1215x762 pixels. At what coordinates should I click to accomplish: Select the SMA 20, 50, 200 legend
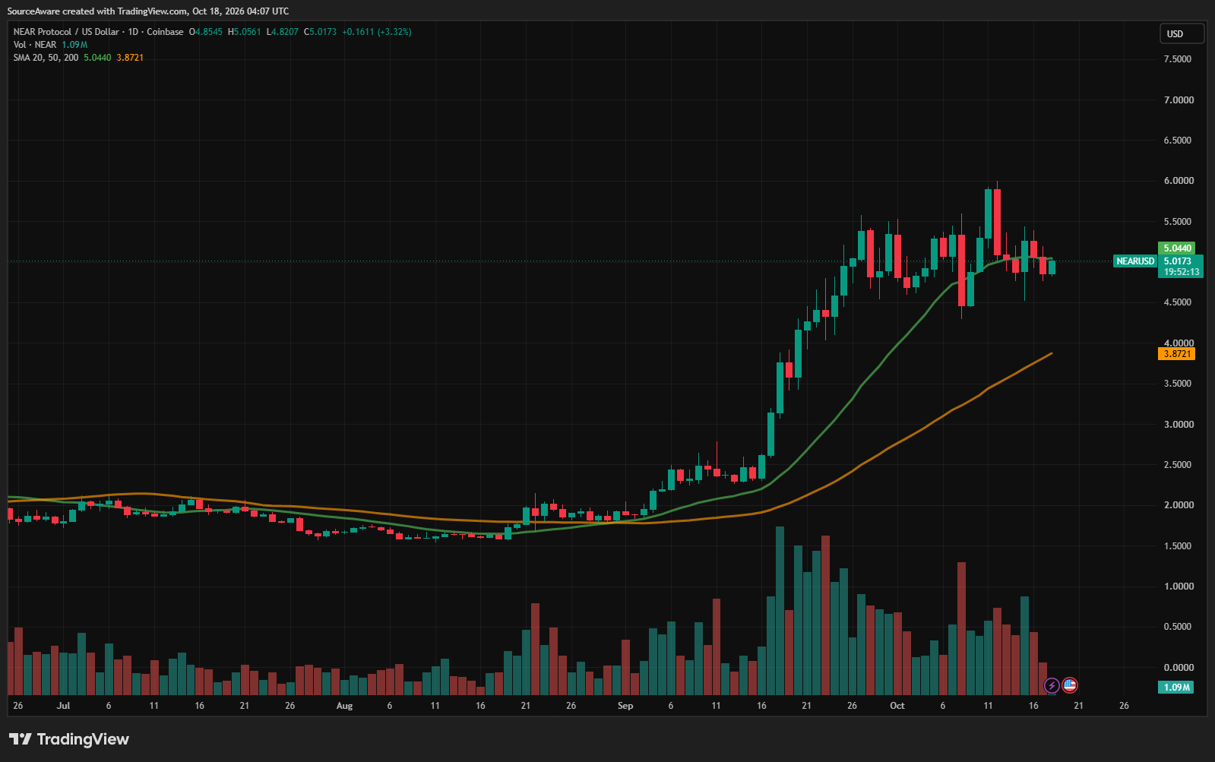[x=46, y=58]
